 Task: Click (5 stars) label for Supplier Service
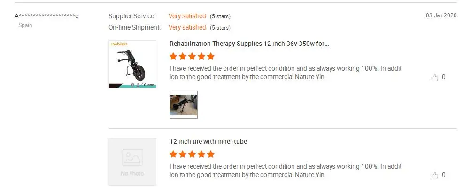(220, 16)
